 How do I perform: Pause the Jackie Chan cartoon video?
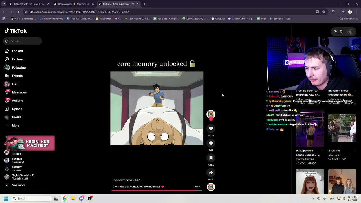[157, 108]
